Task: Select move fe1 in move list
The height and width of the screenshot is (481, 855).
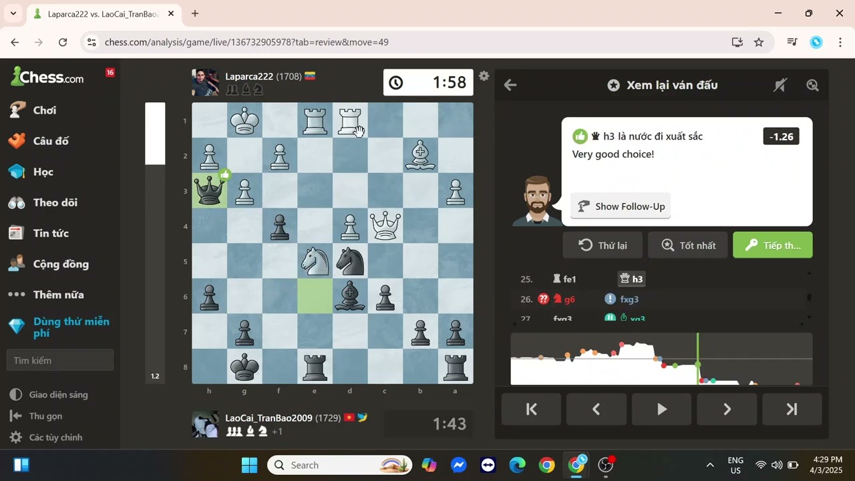Action: click(x=564, y=279)
